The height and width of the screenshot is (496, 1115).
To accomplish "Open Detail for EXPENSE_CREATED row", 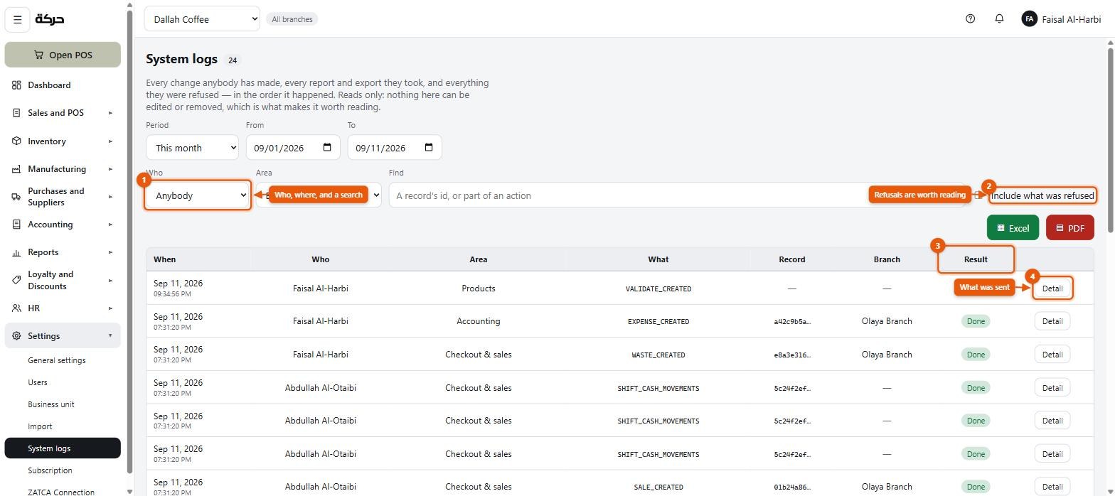I will (1052, 321).
